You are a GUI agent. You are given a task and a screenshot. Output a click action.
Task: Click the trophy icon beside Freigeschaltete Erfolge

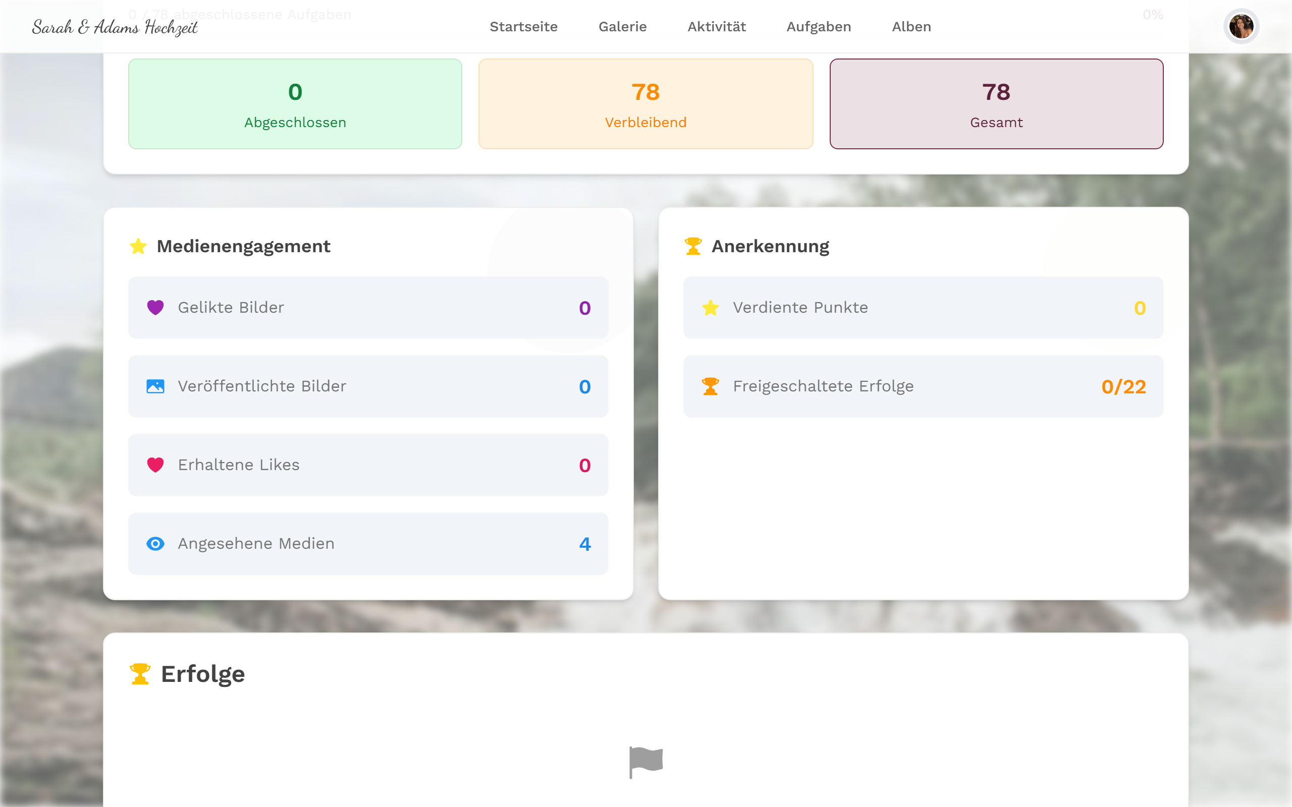(711, 386)
